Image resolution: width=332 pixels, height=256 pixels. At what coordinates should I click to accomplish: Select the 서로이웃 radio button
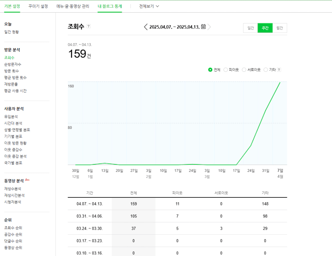pos(244,70)
